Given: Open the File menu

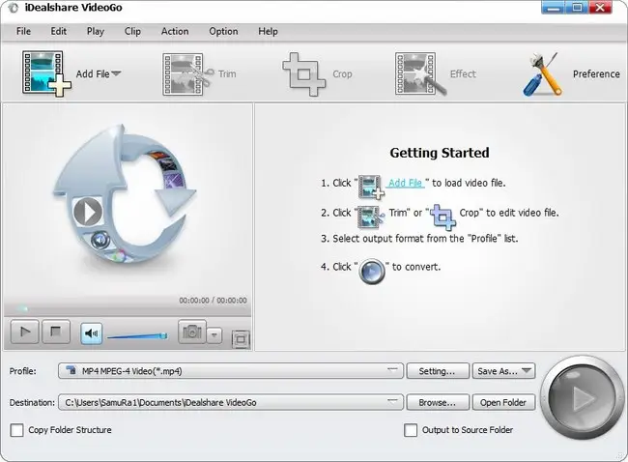Looking at the screenshot, I should tap(23, 31).
